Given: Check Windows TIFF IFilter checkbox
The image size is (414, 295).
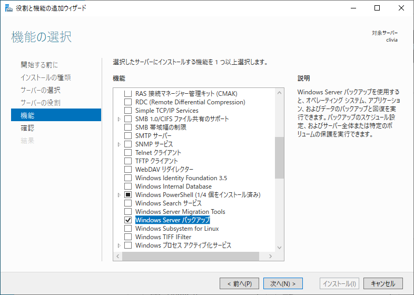Looking at the screenshot, I should tap(128, 237).
